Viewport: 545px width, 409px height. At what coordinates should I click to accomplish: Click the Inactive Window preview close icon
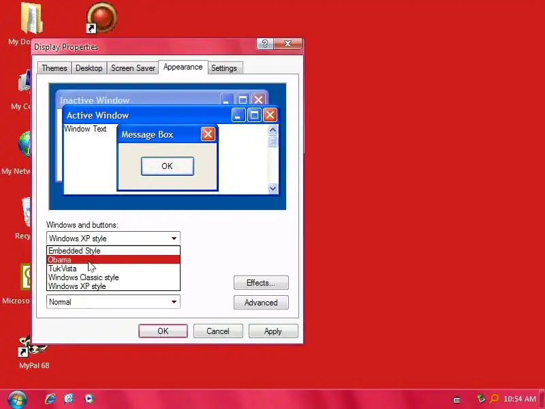[x=258, y=100]
